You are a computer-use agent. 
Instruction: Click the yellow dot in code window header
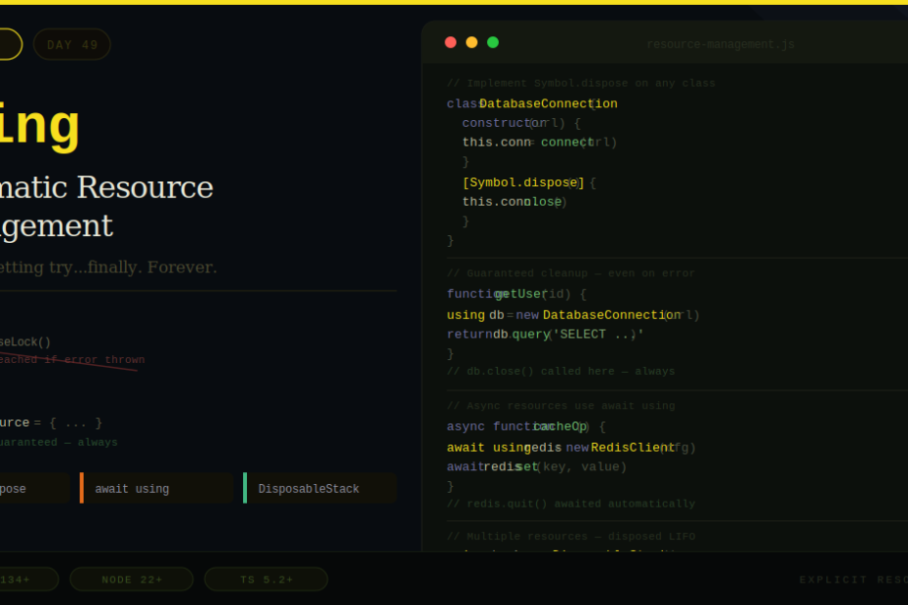(472, 42)
